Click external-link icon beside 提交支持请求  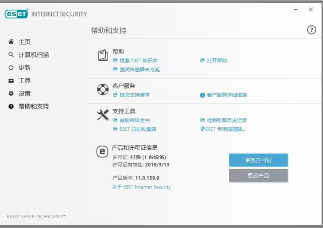coord(115,95)
